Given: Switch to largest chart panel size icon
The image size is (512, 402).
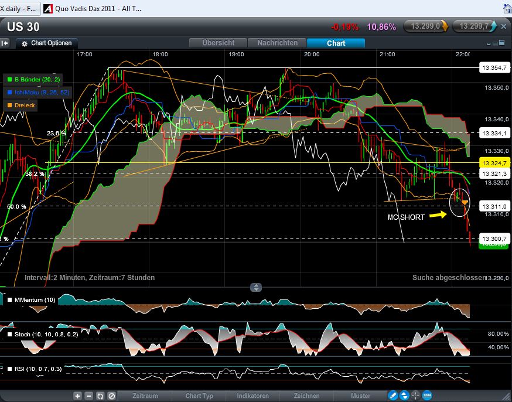Looking at the screenshot, I should (x=501, y=42).
